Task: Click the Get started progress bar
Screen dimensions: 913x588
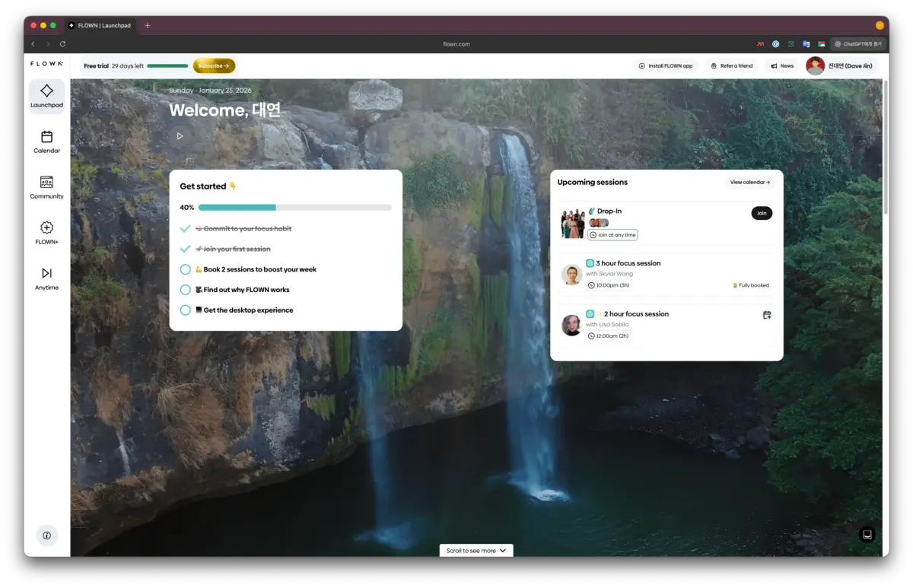Action: coord(295,207)
